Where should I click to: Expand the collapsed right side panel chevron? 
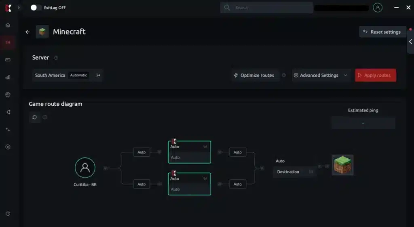click(411, 41)
